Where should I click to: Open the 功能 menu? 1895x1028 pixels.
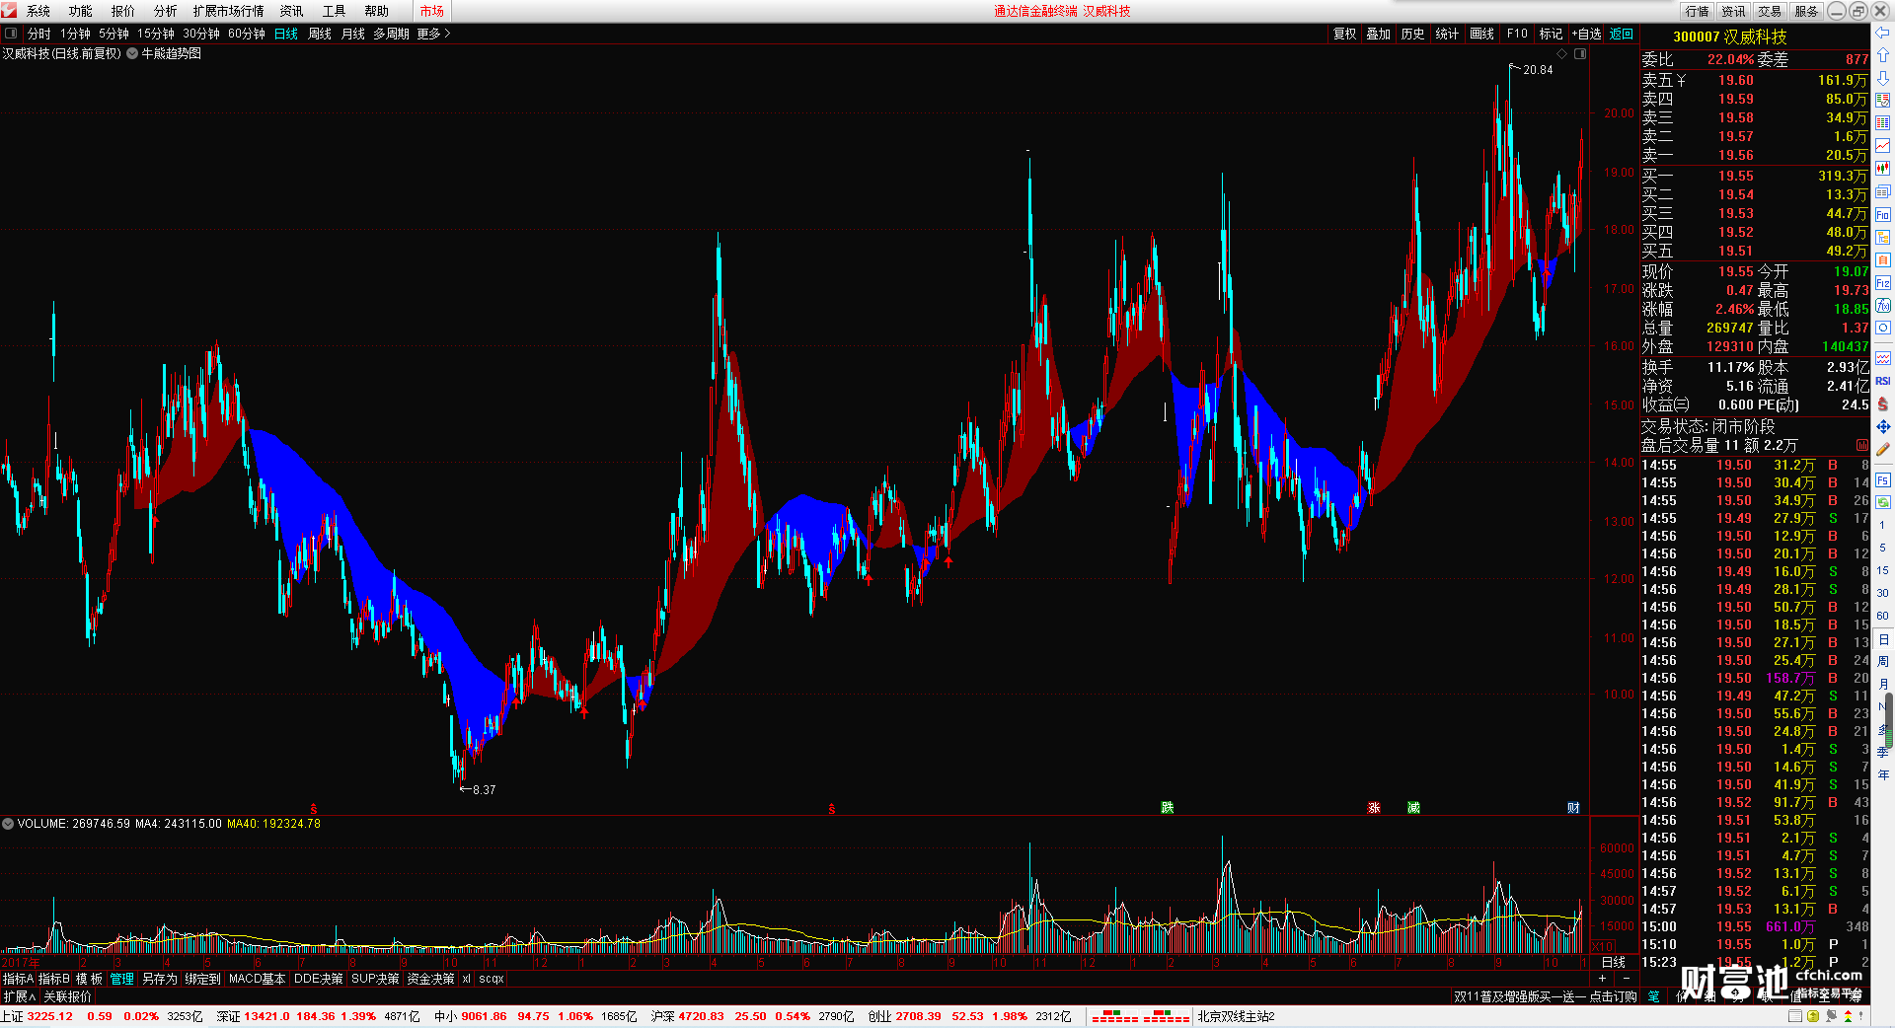coord(81,11)
